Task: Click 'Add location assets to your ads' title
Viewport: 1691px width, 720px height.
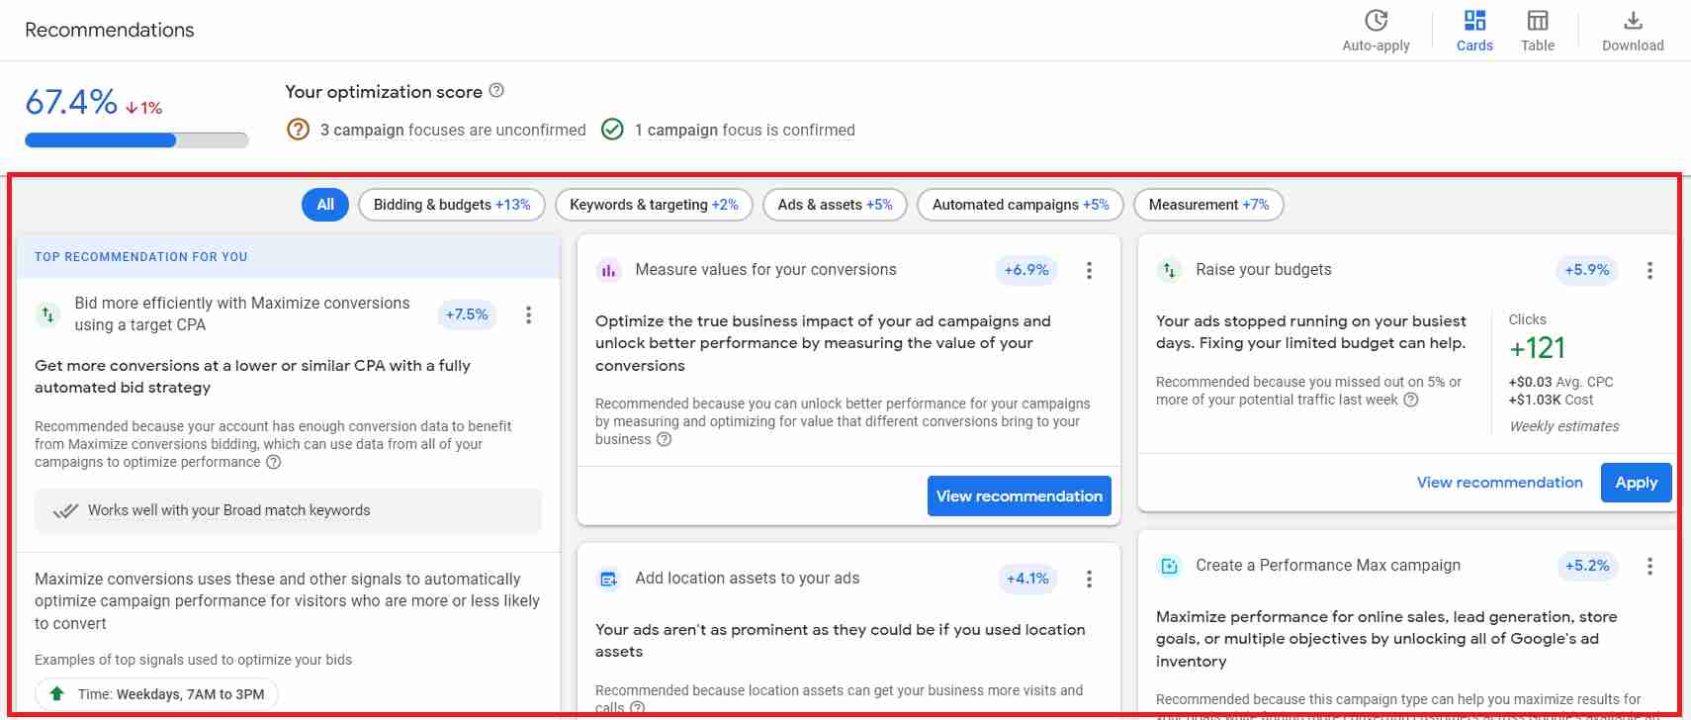Action: pos(747,579)
